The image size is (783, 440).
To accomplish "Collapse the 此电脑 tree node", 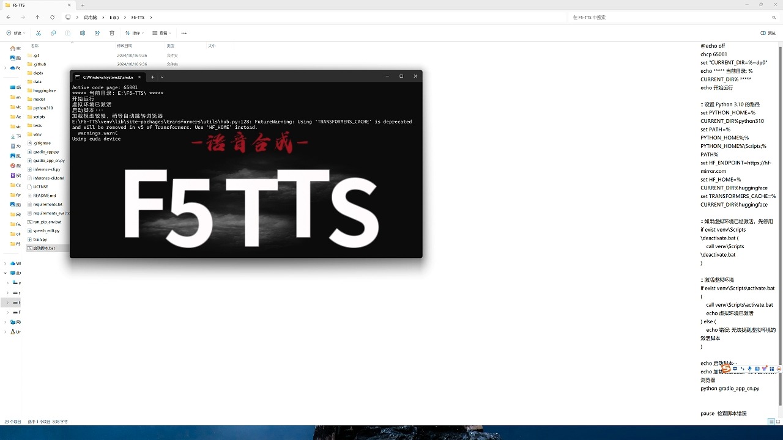I will click(6, 273).
